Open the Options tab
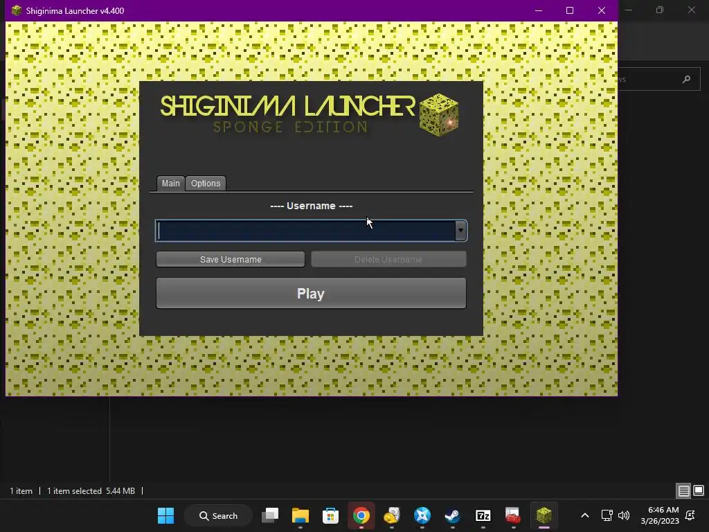This screenshot has height=532, width=709. [x=206, y=183]
